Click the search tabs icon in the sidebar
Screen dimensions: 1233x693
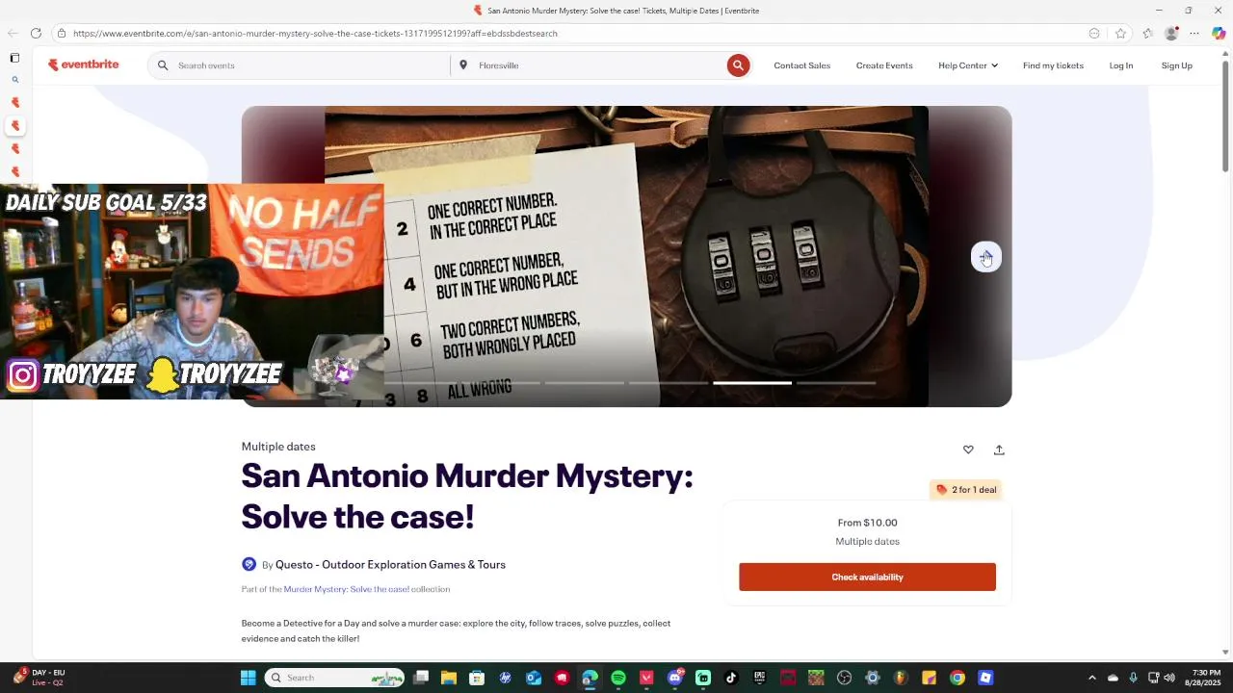click(x=14, y=80)
